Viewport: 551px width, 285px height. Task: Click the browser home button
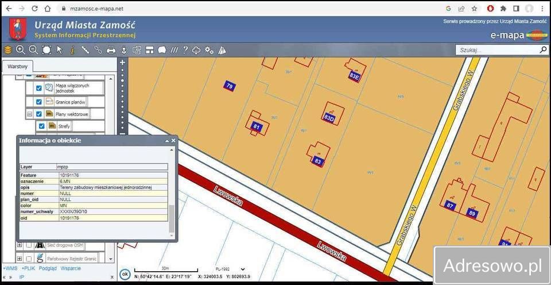[48, 9]
